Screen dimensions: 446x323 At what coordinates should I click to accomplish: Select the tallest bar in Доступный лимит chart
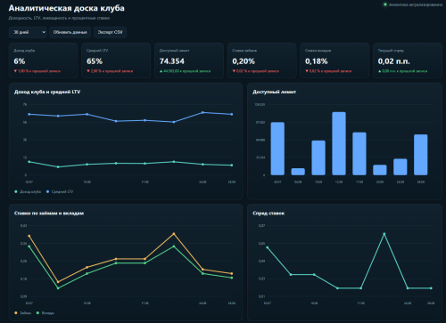[339, 143]
